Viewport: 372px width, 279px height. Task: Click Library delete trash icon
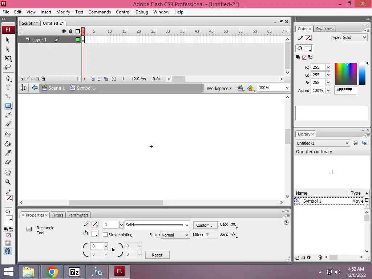pos(320,258)
